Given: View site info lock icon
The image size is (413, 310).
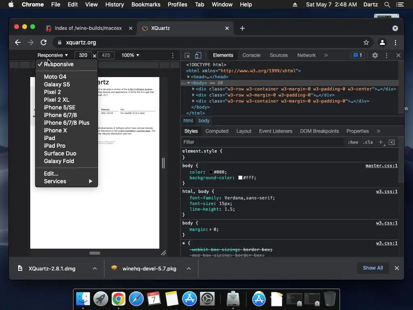Looking at the screenshot, I should point(60,42).
